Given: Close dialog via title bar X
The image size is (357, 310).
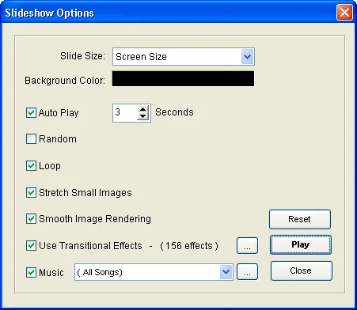Looking at the screenshot, I should tap(344, 12).
